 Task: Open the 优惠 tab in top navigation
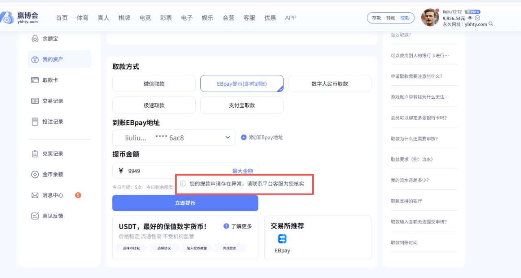[270, 18]
